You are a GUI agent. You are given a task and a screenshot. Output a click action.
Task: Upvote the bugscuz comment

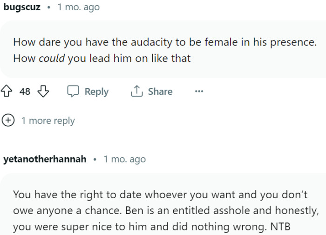7,92
